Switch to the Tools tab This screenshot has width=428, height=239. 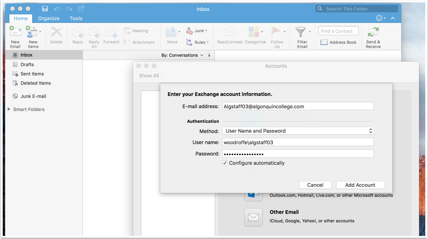(76, 18)
